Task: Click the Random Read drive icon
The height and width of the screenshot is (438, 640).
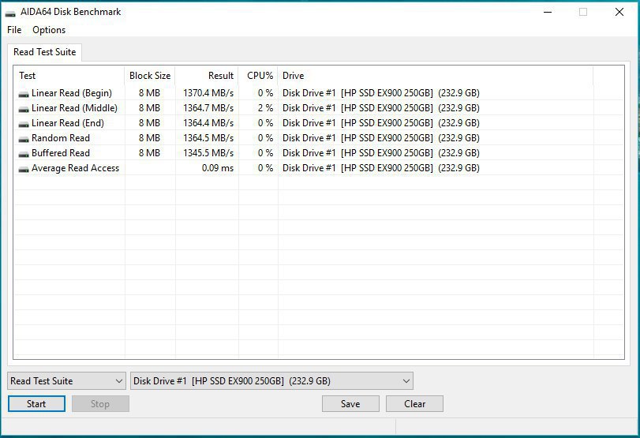Action: pyautogui.click(x=24, y=139)
